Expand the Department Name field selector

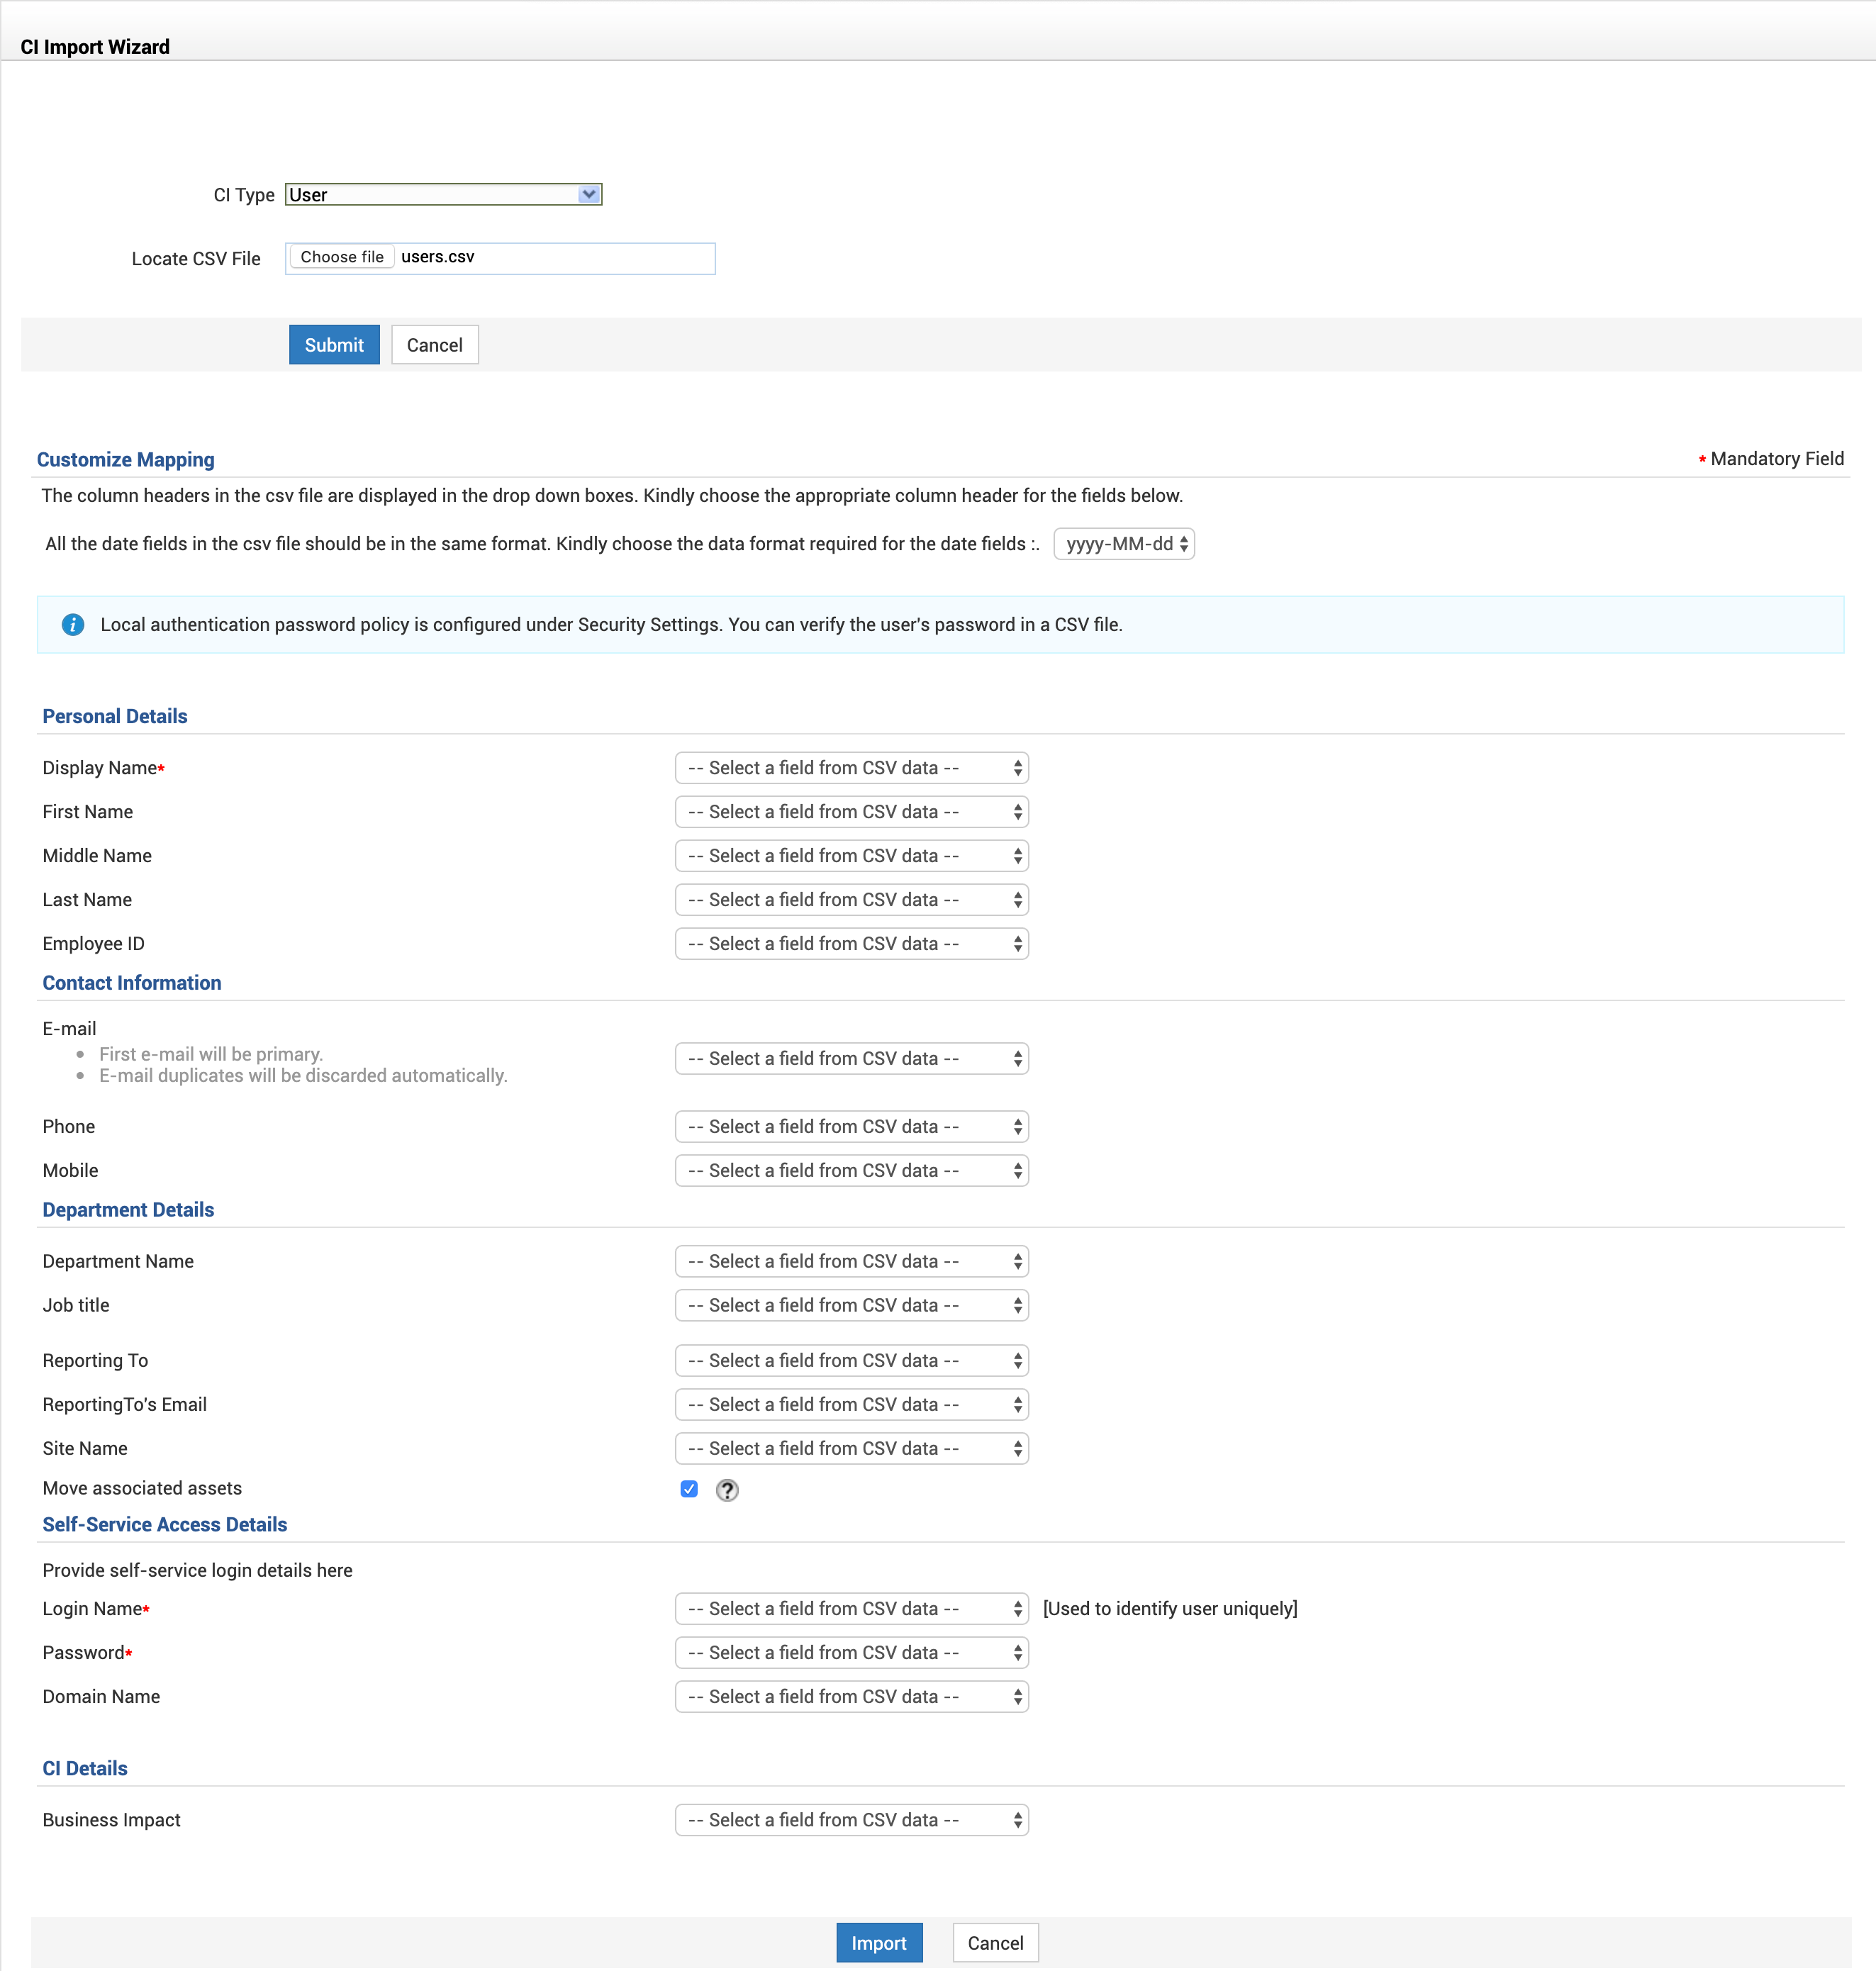click(851, 1261)
